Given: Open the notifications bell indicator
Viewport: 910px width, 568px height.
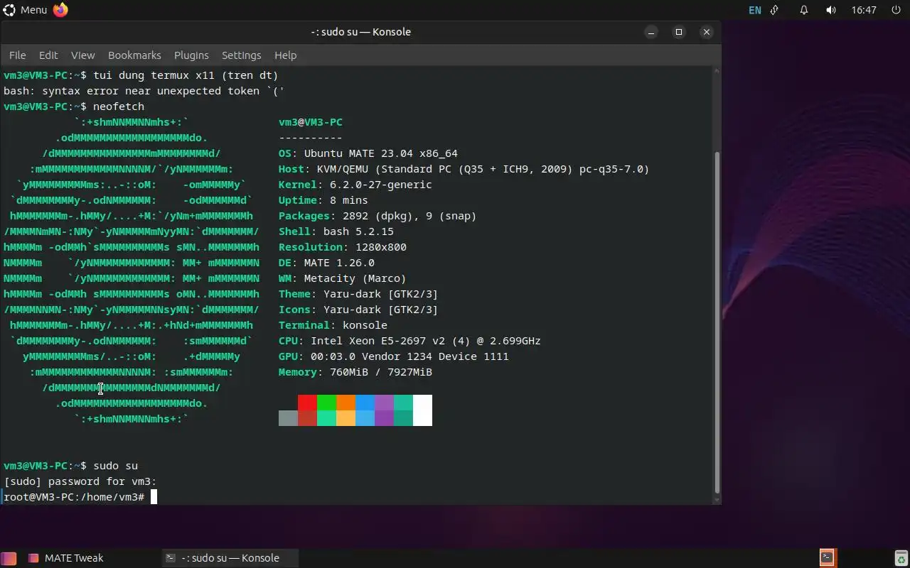Looking at the screenshot, I should coord(804,10).
